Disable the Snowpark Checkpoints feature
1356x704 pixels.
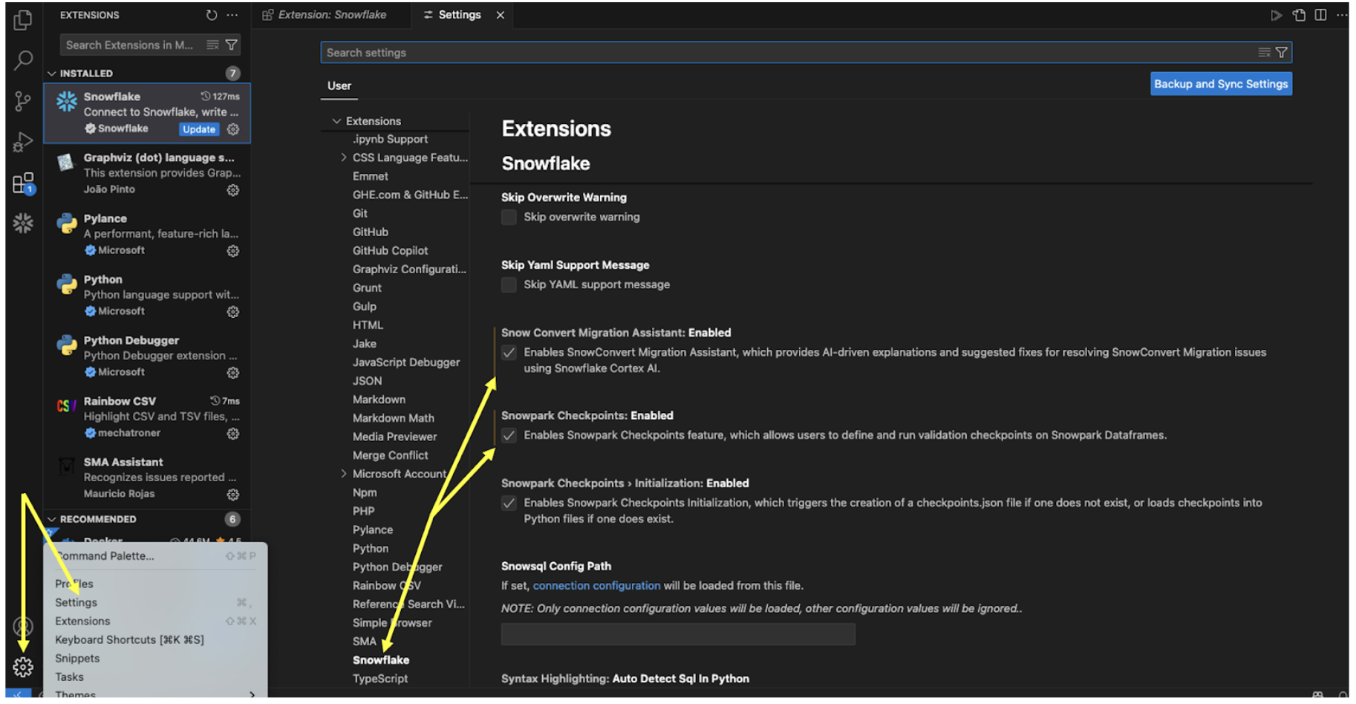coord(509,435)
